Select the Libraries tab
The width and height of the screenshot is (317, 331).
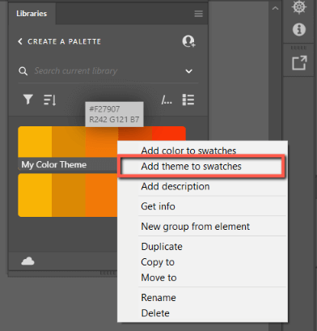tap(32, 14)
